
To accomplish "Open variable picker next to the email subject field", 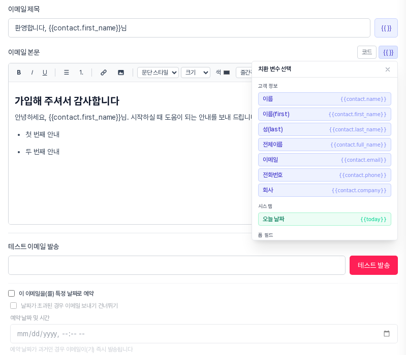I will tap(386, 28).
